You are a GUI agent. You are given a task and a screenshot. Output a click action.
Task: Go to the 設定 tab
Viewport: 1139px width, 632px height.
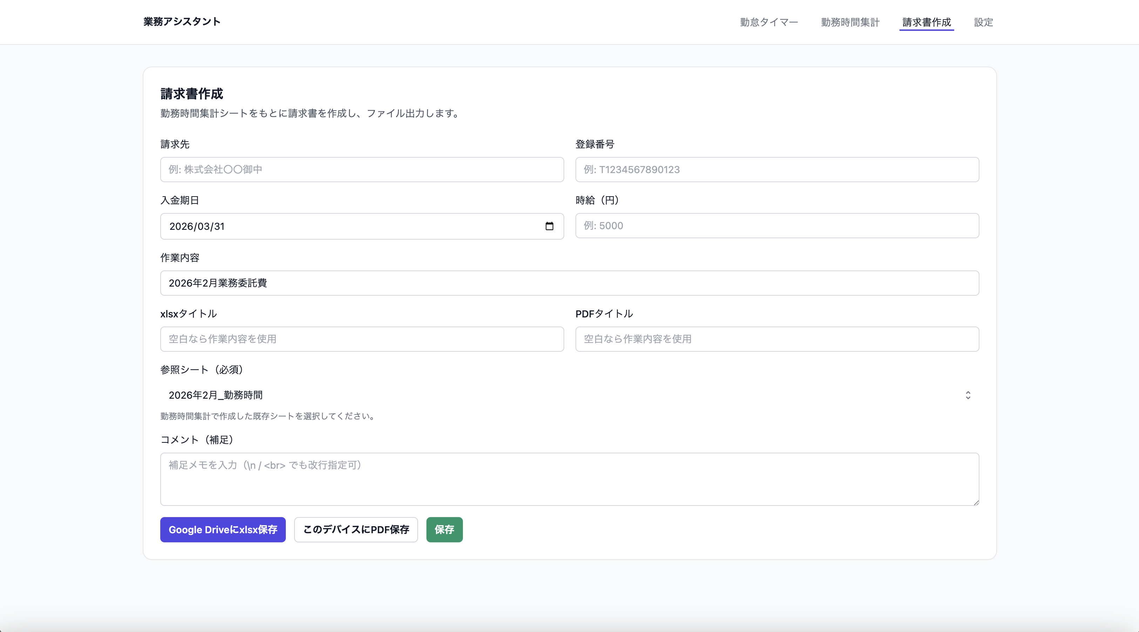point(983,22)
